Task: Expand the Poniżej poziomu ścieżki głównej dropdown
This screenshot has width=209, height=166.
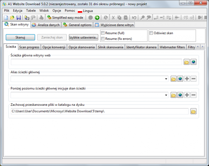Action: click(x=166, y=95)
